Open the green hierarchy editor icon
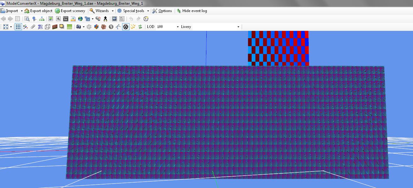 click(42, 19)
